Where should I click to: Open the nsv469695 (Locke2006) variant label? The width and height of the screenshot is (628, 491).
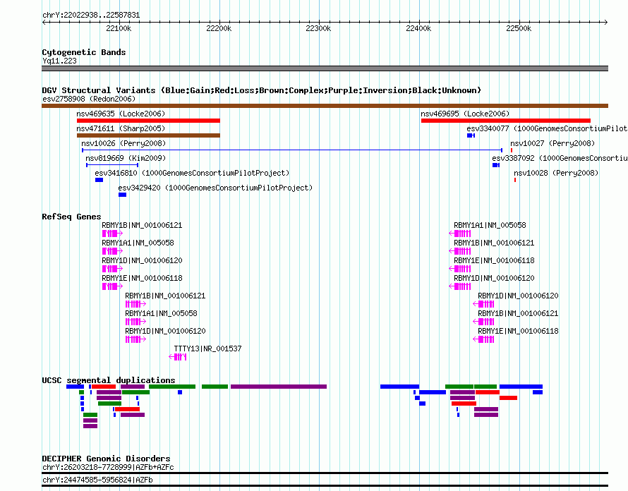465,114
